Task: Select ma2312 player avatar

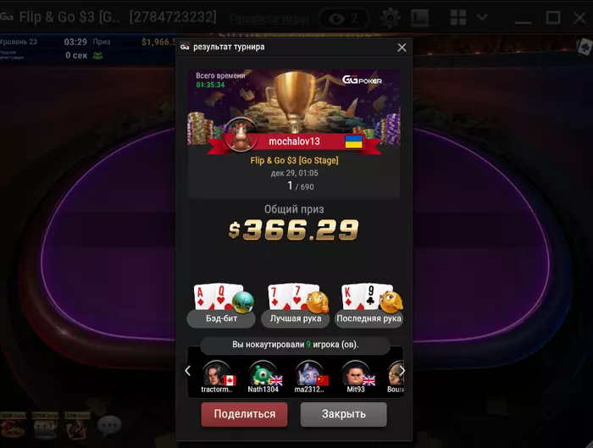Action: (x=309, y=373)
